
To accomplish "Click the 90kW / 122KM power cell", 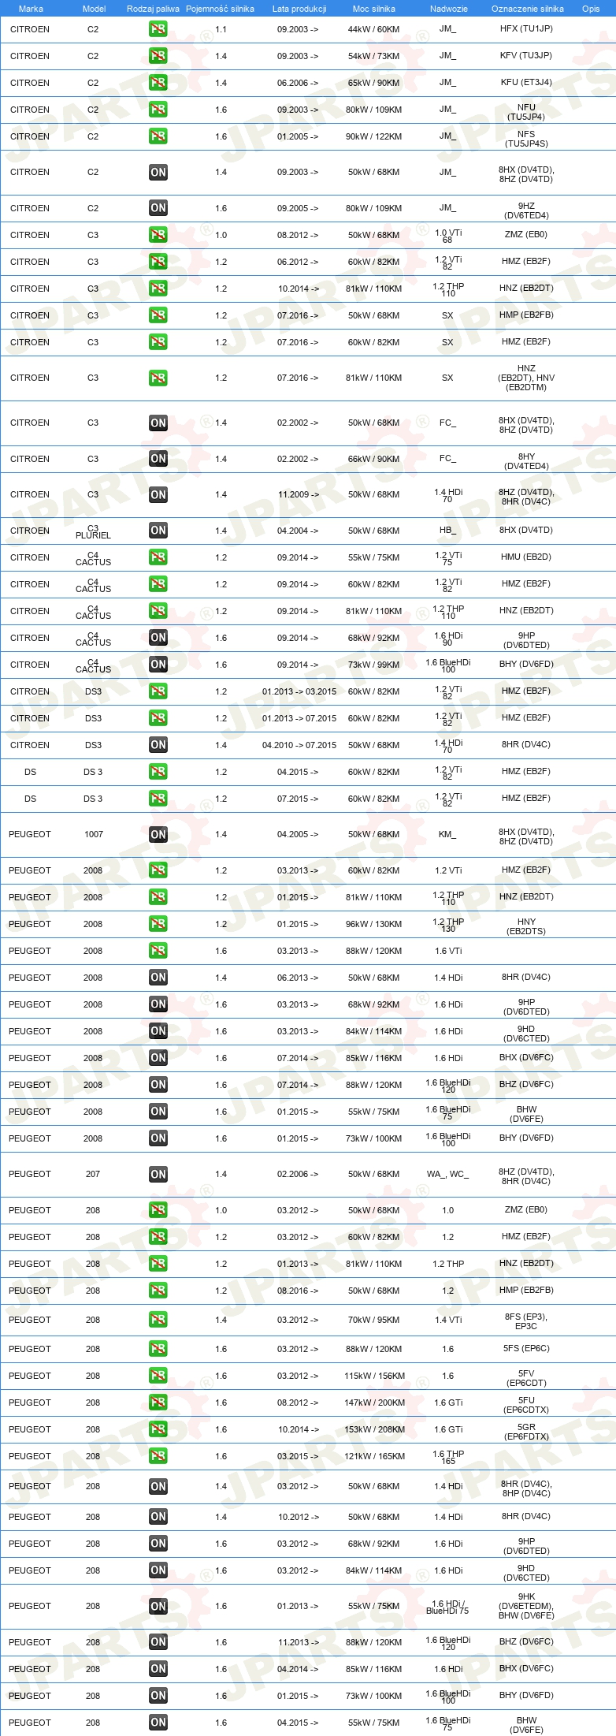I will coord(374,136).
